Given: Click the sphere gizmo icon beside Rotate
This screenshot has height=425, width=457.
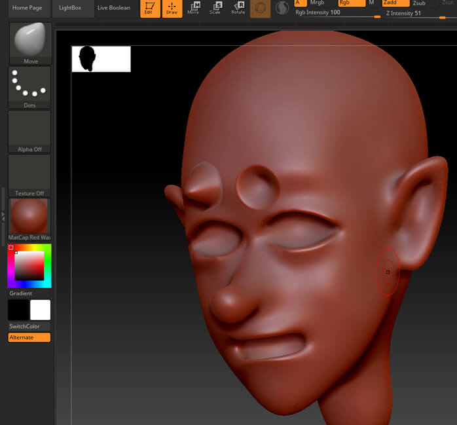Looking at the screenshot, I should (x=260, y=9).
